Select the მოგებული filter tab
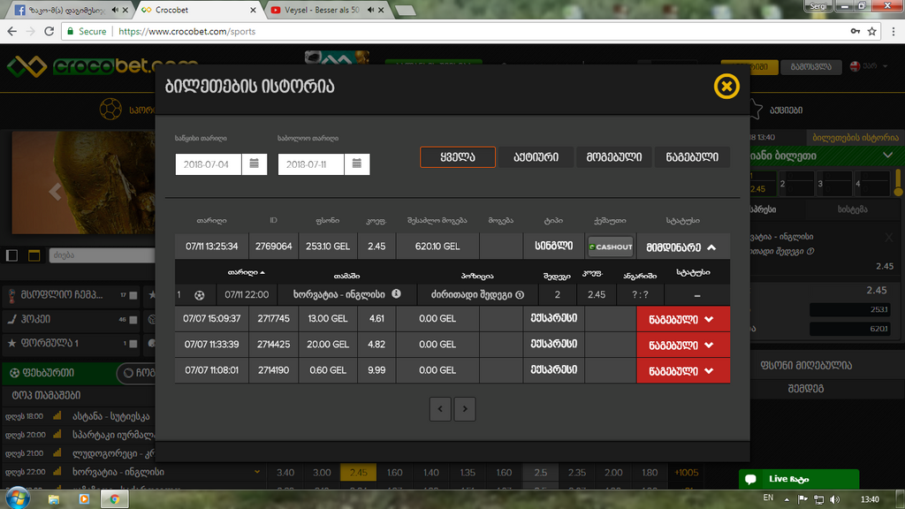Image resolution: width=905 pixels, height=509 pixels. coord(613,157)
